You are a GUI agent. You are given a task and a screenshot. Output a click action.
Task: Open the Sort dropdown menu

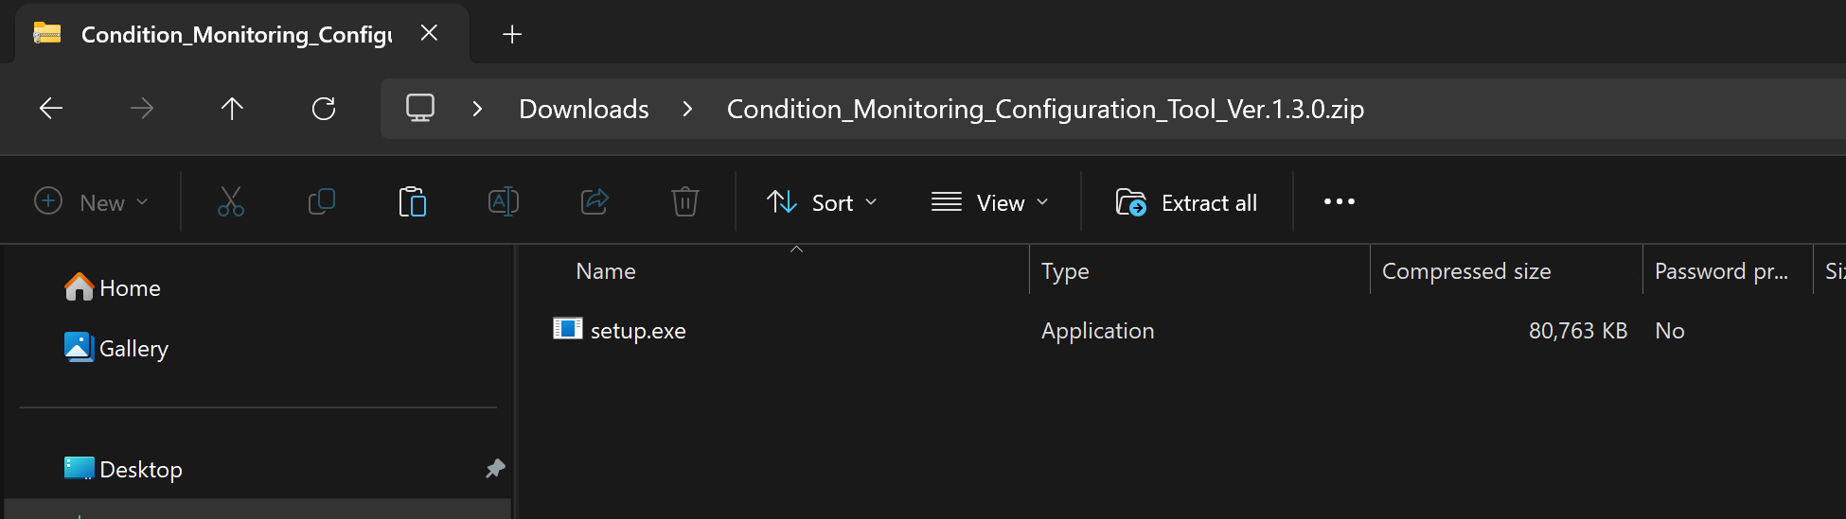pos(822,202)
